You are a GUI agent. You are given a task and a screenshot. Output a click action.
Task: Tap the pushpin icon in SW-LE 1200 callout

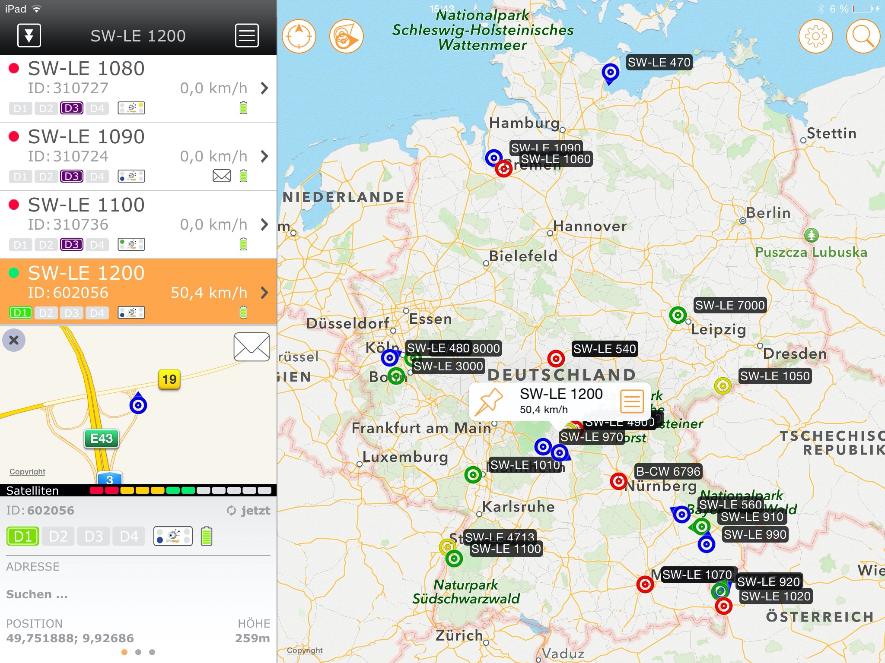[x=489, y=402]
